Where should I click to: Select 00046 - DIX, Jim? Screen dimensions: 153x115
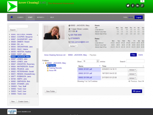coord(17,44)
